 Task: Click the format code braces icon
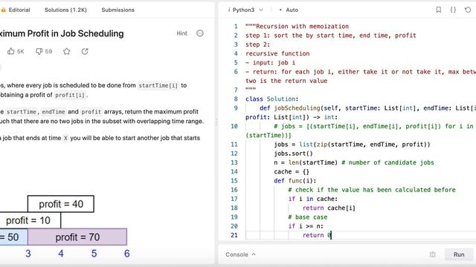pyautogui.click(x=453, y=10)
